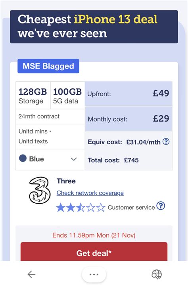Tap the Monthly cost £29 row
The height and width of the screenshot is (288, 188).
pyautogui.click(x=129, y=119)
